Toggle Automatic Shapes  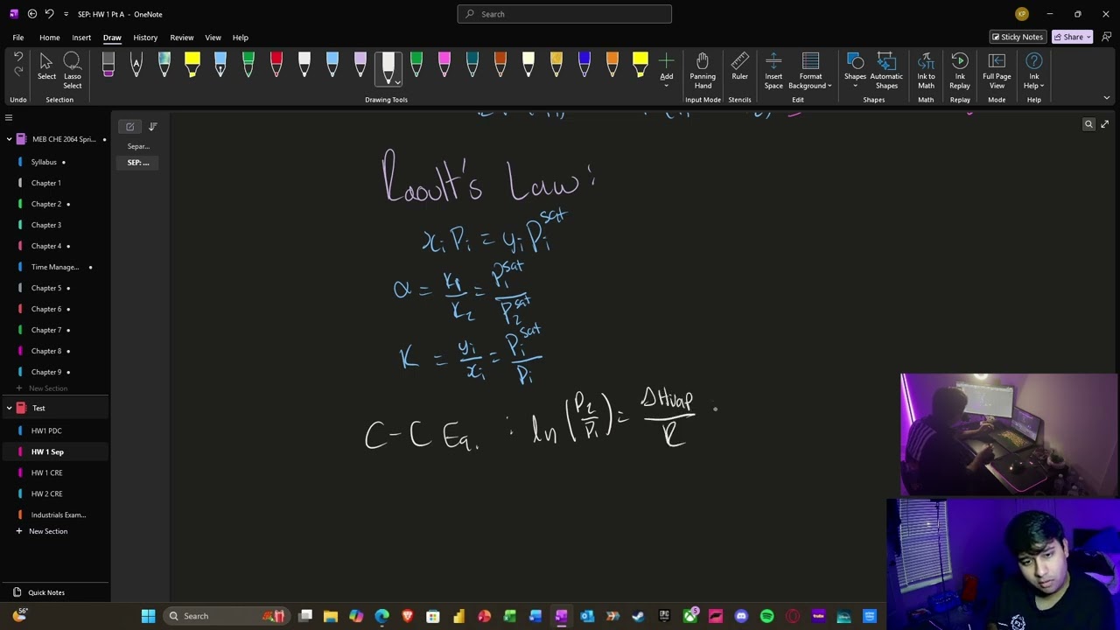coord(886,71)
